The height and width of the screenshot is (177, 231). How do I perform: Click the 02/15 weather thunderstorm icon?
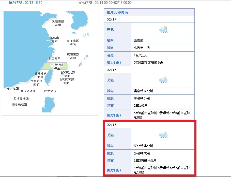coord(163,80)
